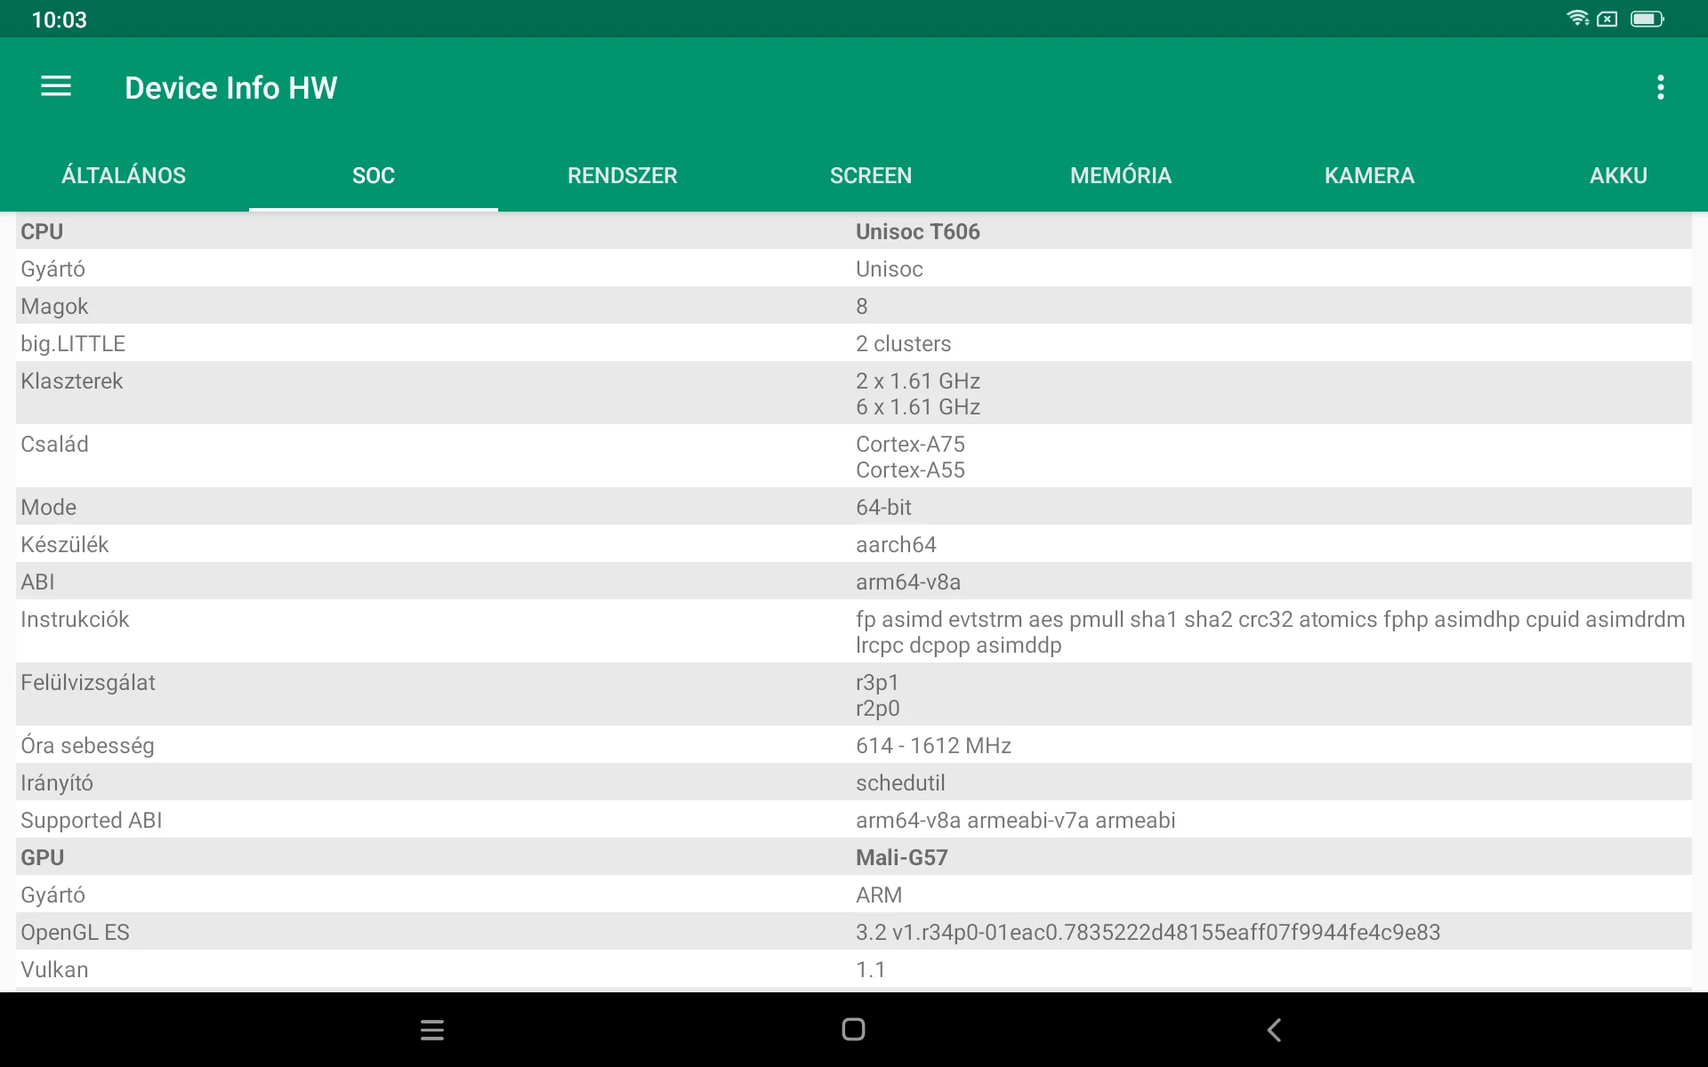Go to the MEMÓRIA tab

1120,175
